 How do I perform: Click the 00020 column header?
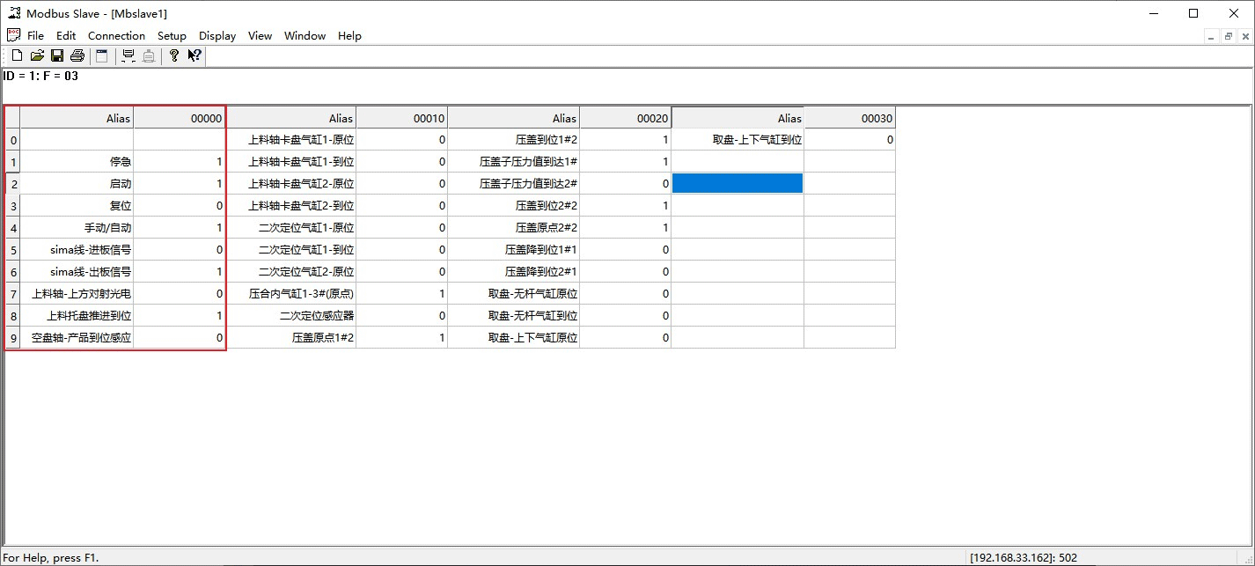click(625, 118)
